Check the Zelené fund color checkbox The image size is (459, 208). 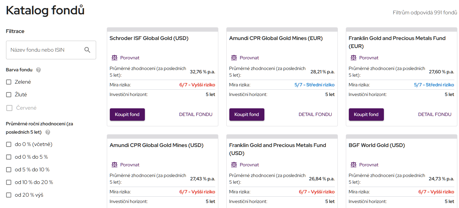coord(9,82)
